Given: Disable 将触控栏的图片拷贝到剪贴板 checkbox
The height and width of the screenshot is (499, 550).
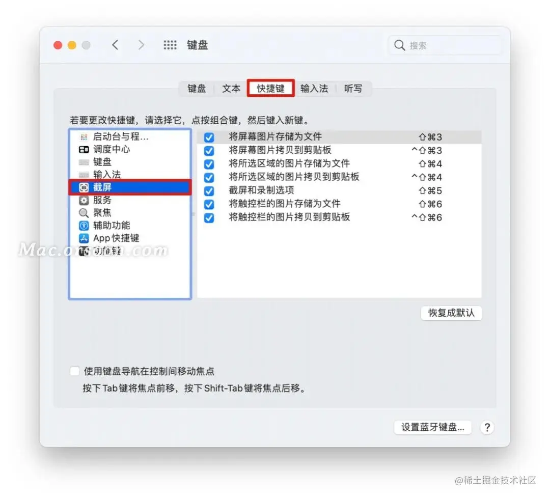Looking at the screenshot, I should (x=209, y=218).
